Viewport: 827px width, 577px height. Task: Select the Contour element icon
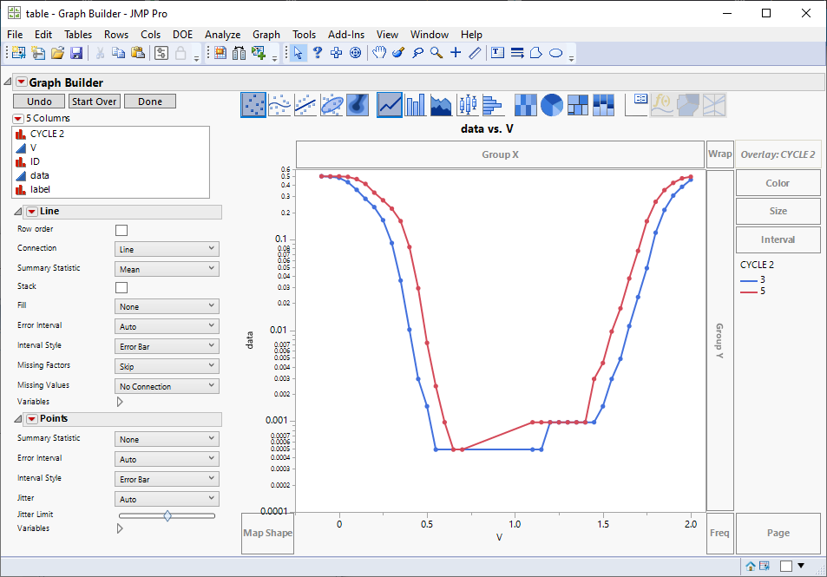(358, 104)
